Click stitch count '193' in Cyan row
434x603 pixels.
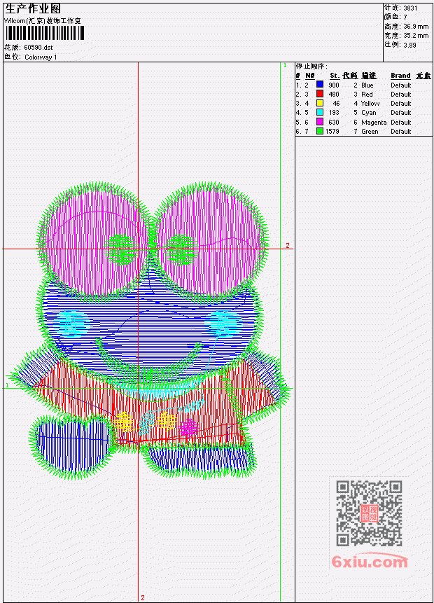334,113
